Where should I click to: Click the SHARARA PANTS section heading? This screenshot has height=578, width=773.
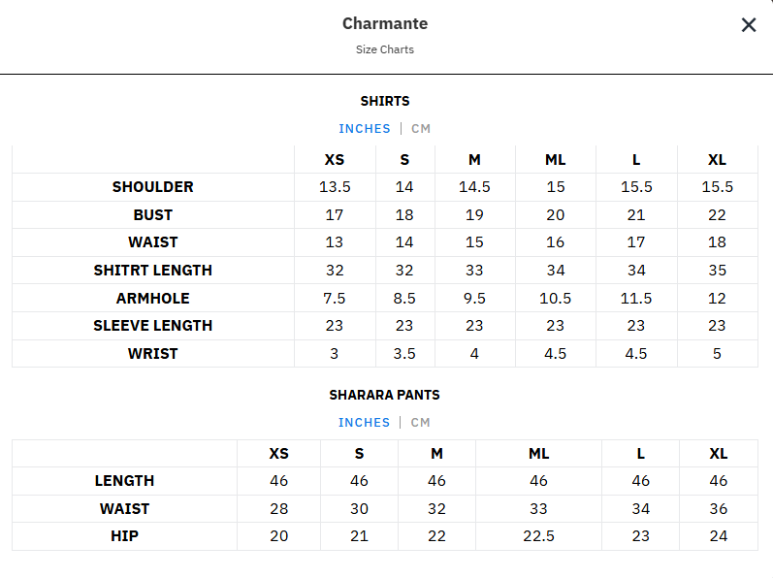pos(385,395)
